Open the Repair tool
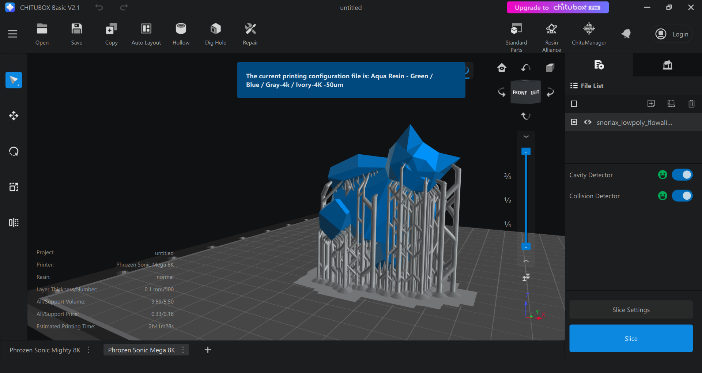This screenshot has height=373, width=702. point(250,34)
